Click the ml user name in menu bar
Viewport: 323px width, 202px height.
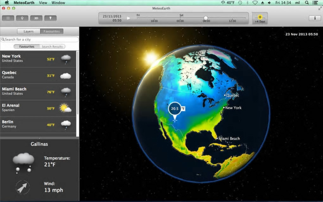pyautogui.click(x=297, y=3)
